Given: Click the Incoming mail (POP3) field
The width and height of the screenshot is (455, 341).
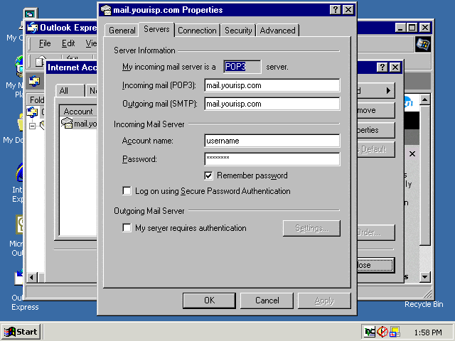Looking at the screenshot, I should click(x=272, y=85).
